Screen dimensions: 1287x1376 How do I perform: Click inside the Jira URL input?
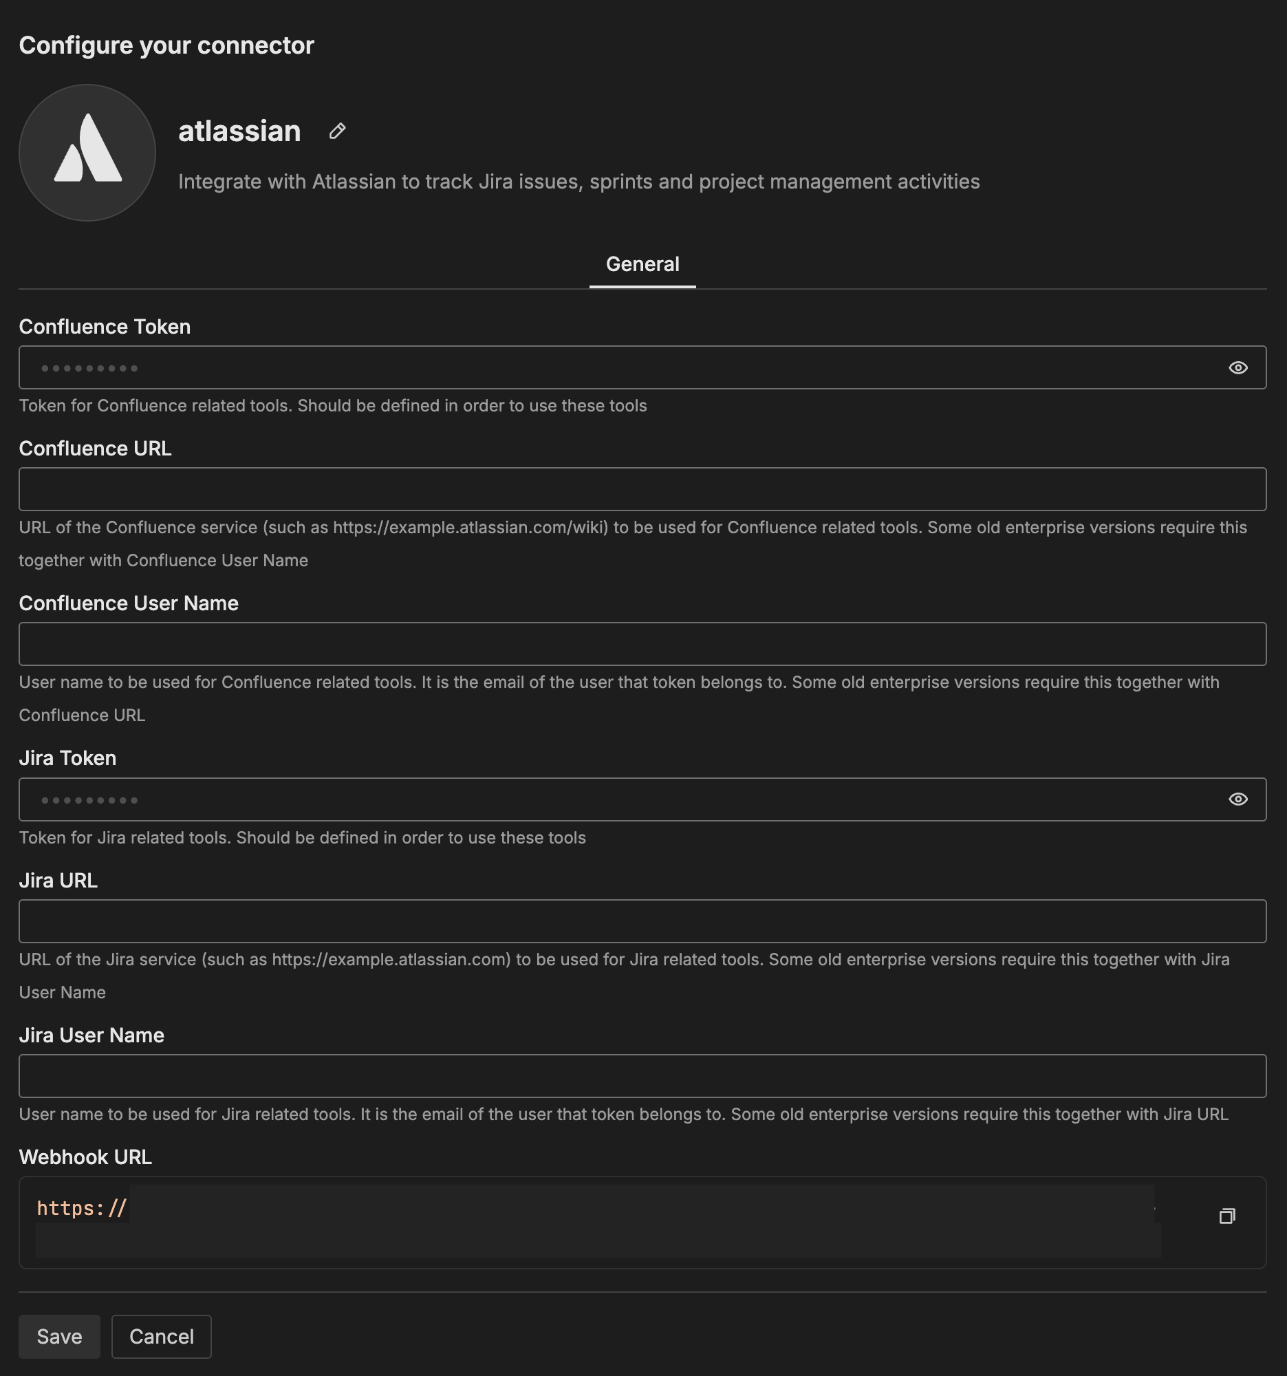[x=642, y=921]
